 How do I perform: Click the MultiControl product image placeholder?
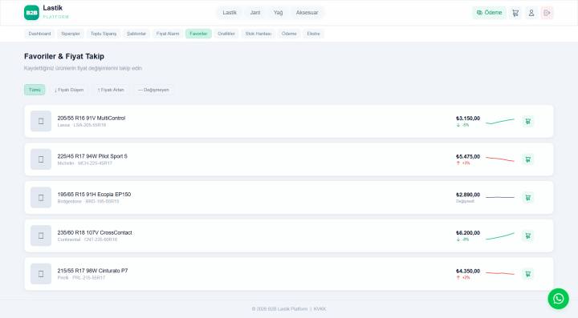coord(41,121)
